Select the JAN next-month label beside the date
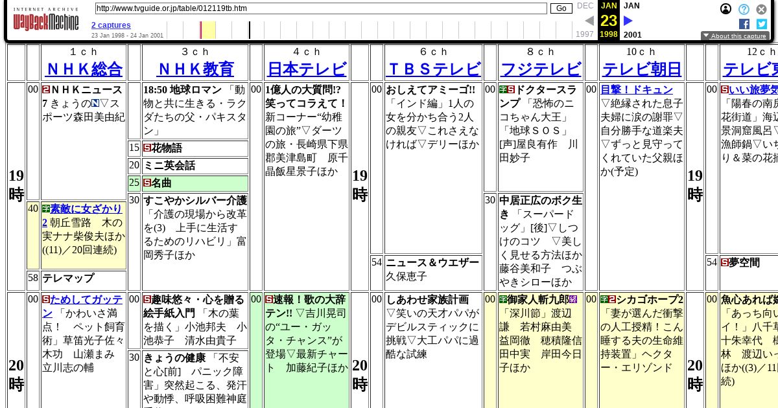This screenshot has width=778, height=408. click(632, 6)
